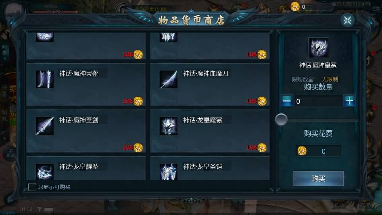Click the partially visible top-left item icon
The image size is (382, 215).
coord(45,37)
